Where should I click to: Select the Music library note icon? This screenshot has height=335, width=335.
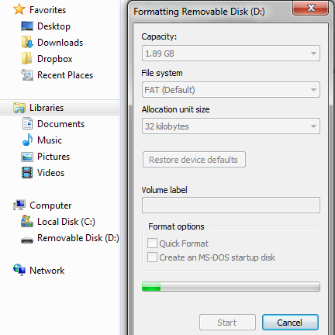[27, 140]
